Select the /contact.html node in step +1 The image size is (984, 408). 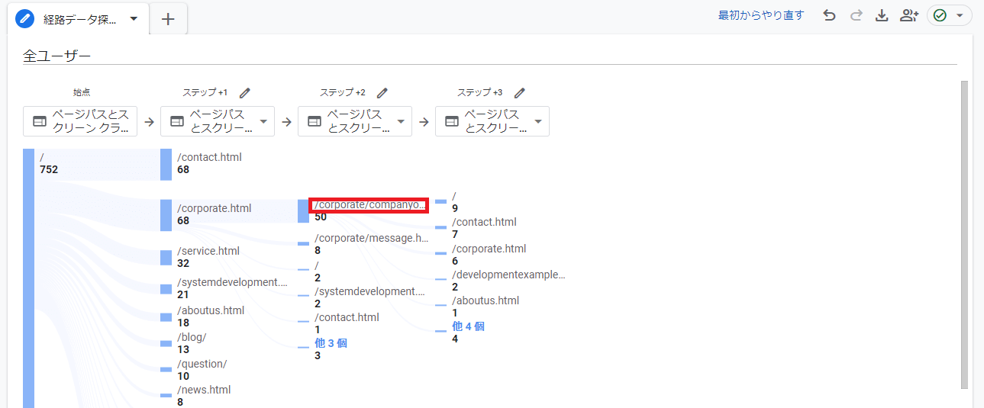(209, 158)
